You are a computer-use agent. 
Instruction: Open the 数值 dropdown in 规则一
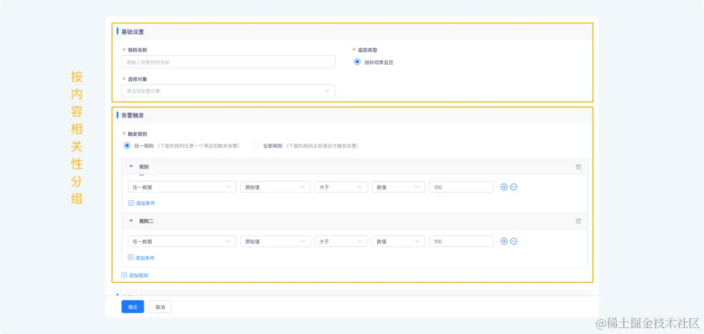coord(398,187)
